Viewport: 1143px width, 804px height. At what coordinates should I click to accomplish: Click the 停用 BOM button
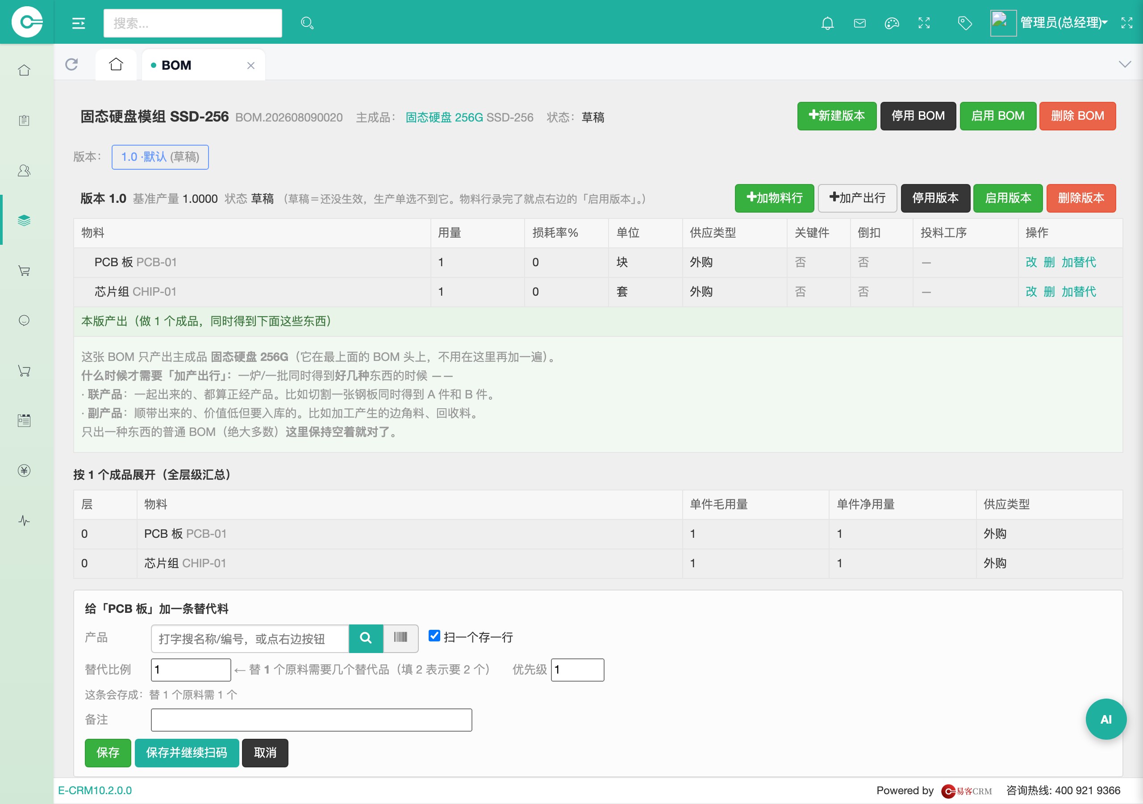click(x=918, y=116)
